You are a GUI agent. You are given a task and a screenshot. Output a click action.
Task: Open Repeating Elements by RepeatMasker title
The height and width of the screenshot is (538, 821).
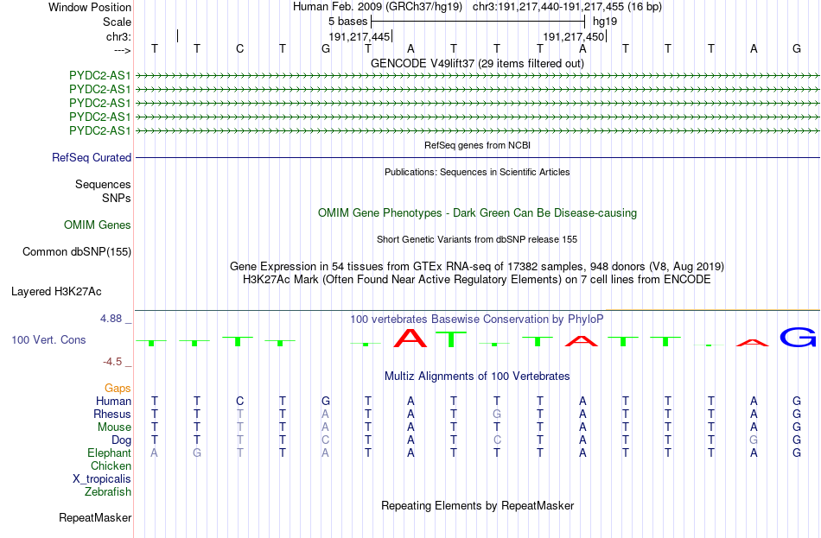(477, 505)
